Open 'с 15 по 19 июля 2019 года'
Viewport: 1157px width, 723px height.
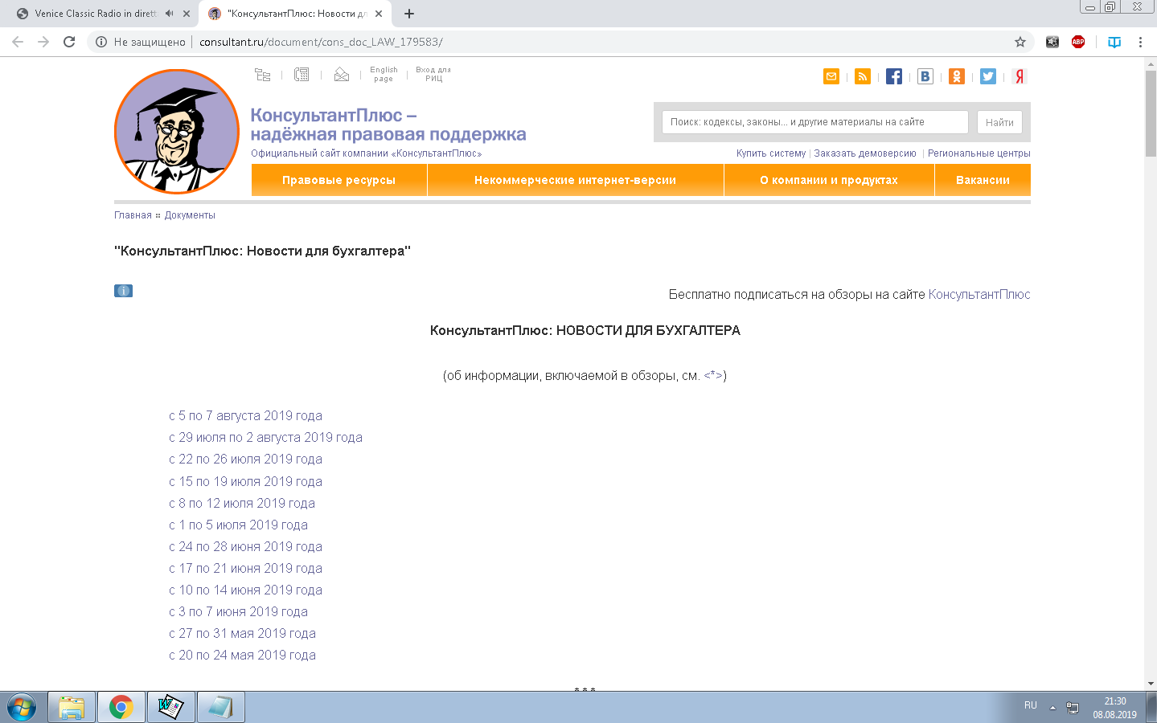point(245,482)
